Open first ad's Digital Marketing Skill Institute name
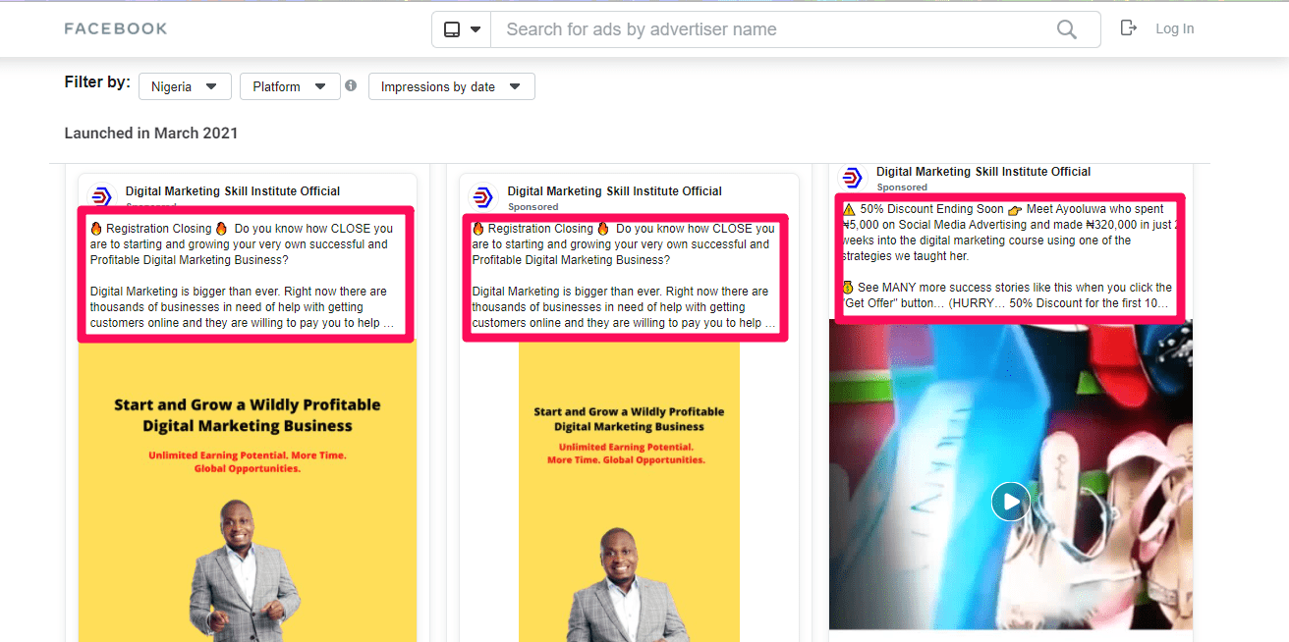 (233, 191)
